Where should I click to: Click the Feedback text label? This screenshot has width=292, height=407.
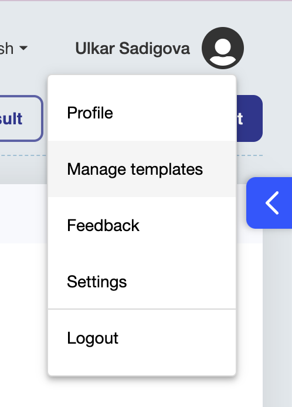103,225
